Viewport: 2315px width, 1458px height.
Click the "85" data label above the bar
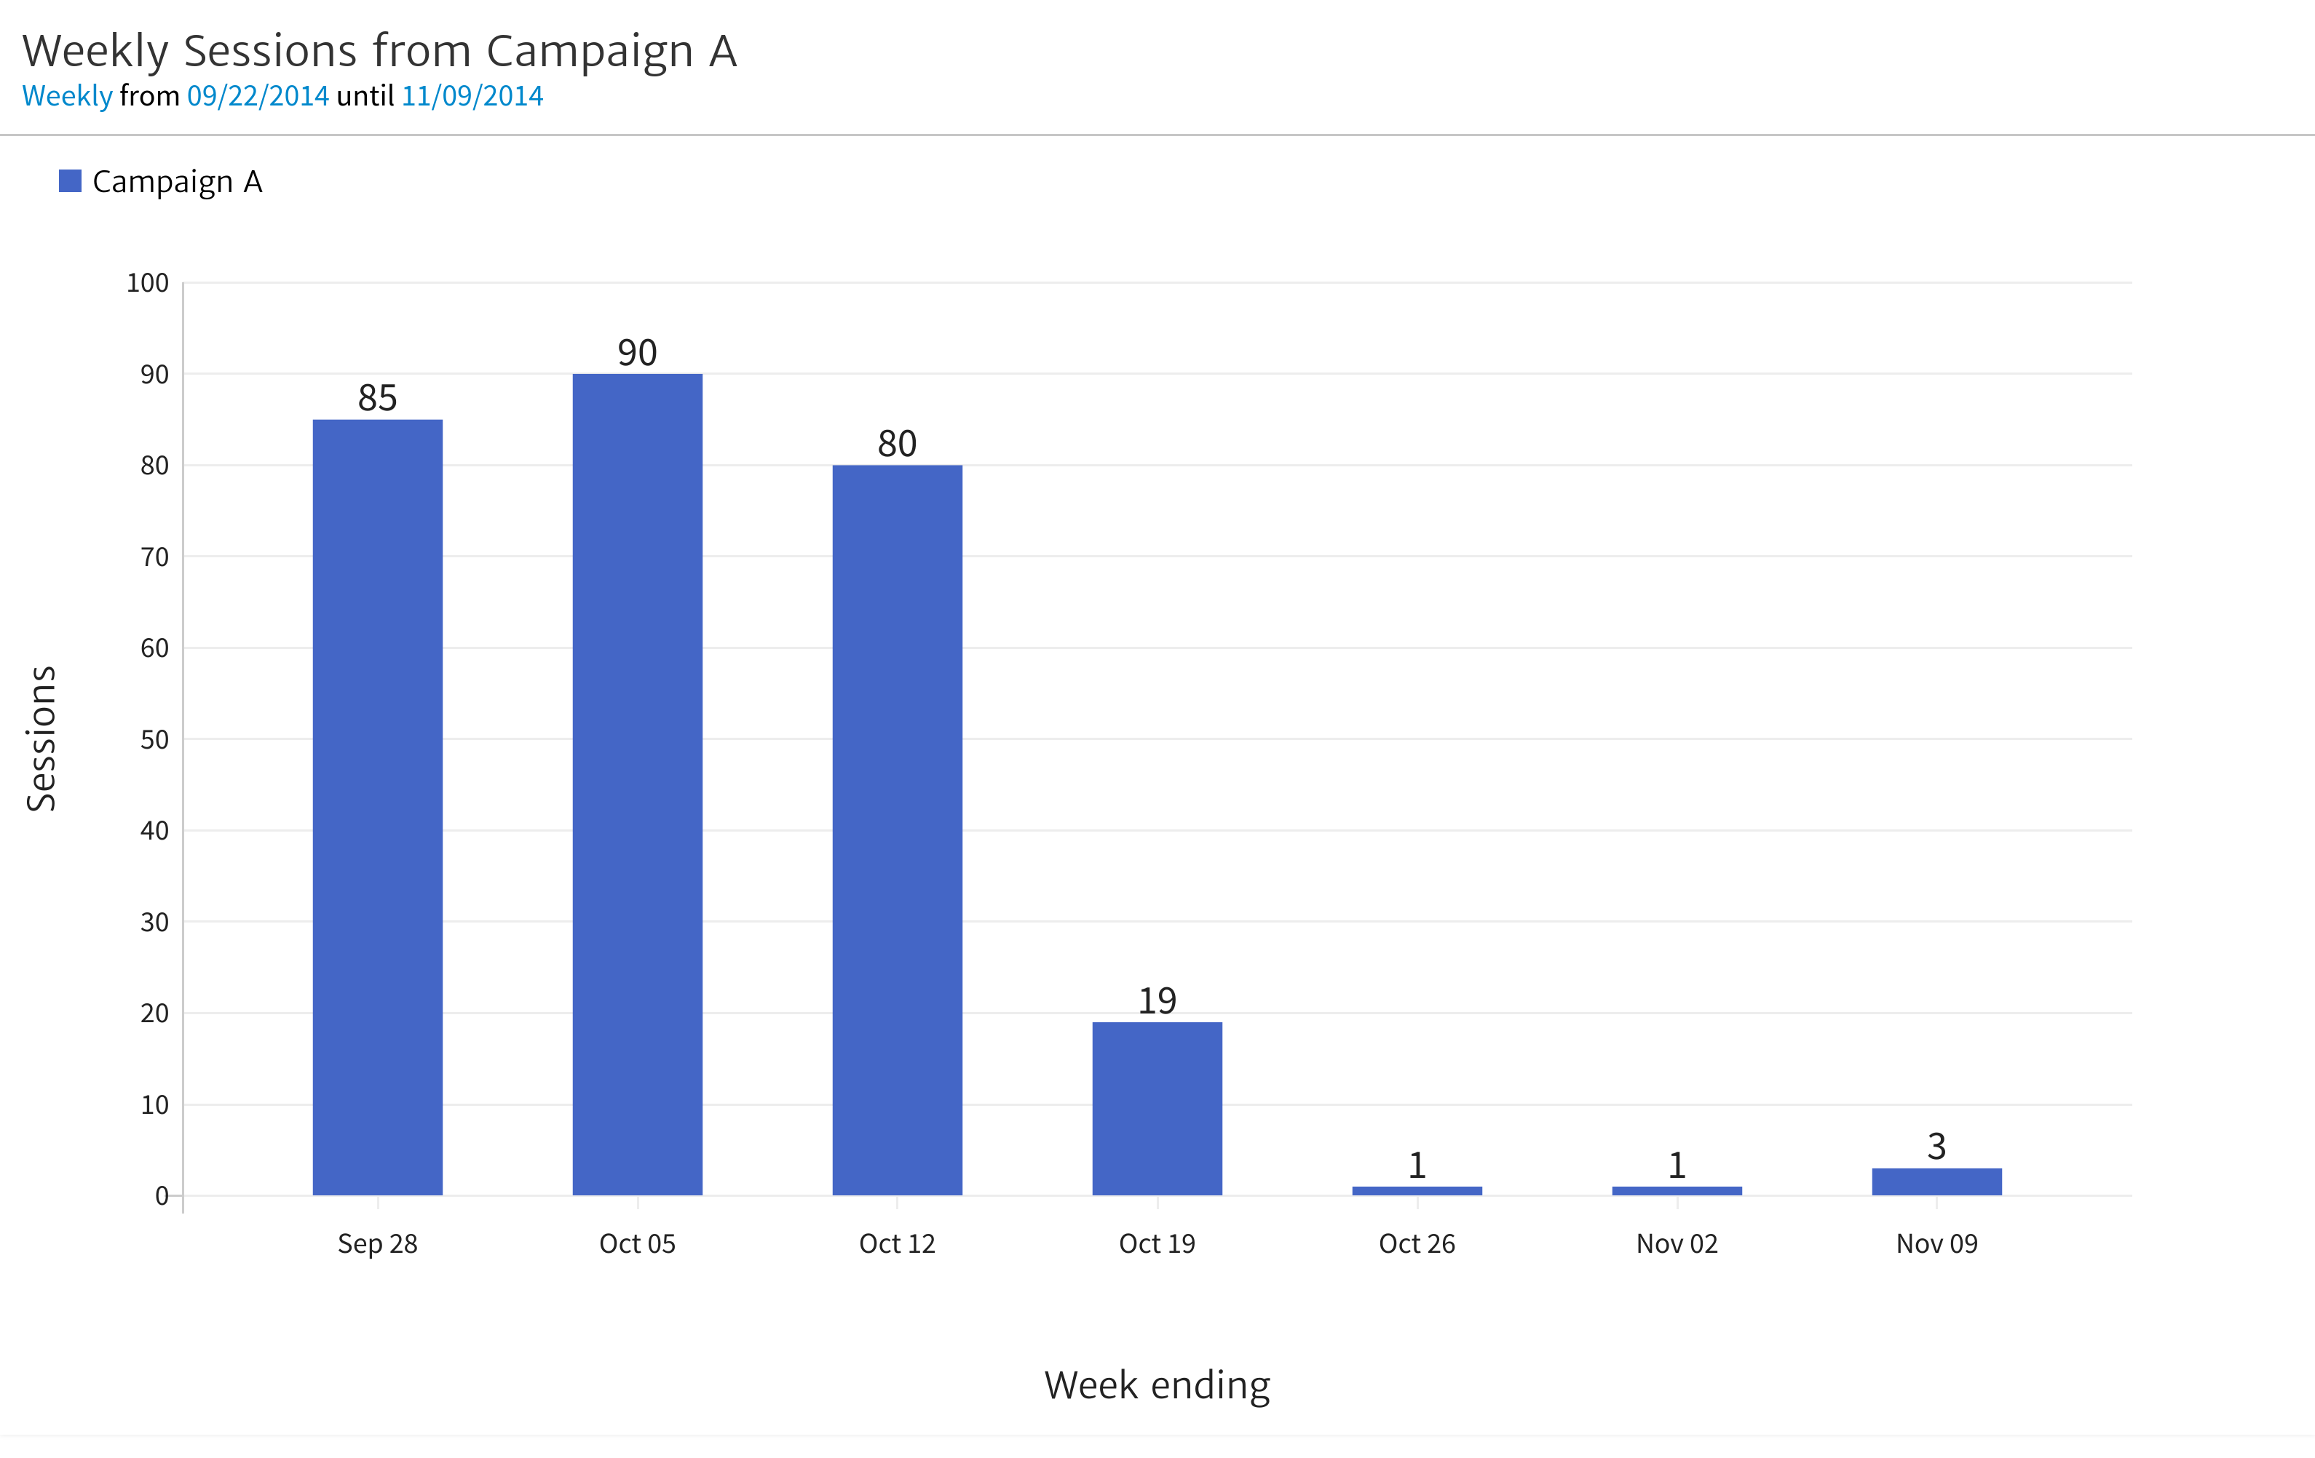click(378, 398)
